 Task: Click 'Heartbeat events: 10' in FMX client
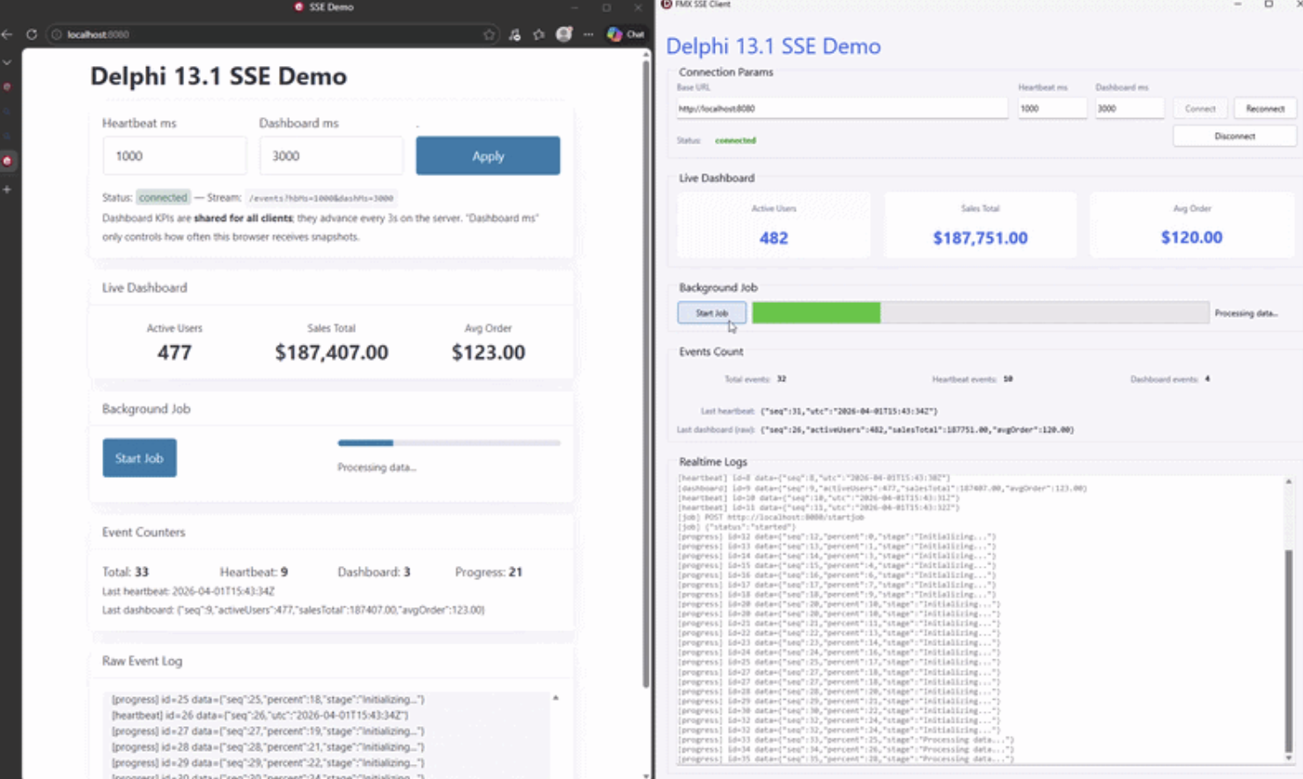coord(972,379)
